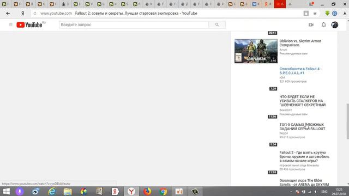Click the volume speaker tray icon
Viewport: 349px width, 196px height.
coord(316,192)
